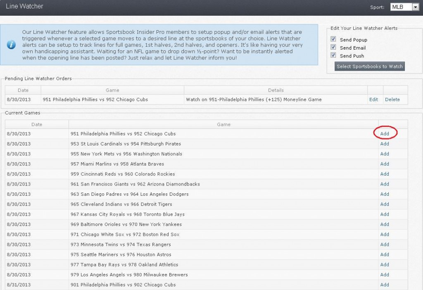Add St Louis Cardinals vs Pittsburgh Pirates game
This screenshot has width=423, height=290.
(385, 144)
